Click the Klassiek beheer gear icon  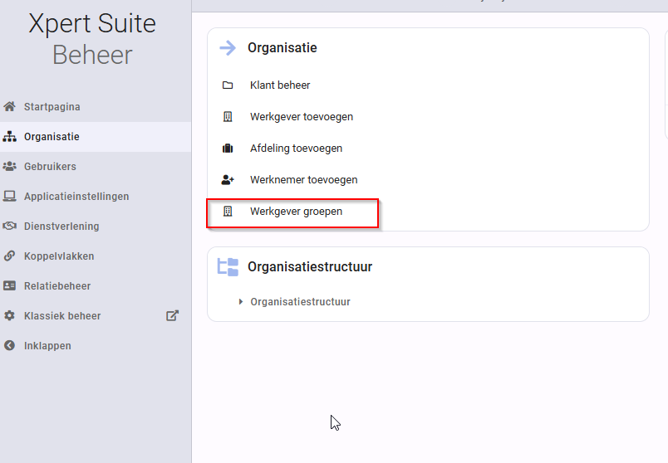click(x=9, y=315)
